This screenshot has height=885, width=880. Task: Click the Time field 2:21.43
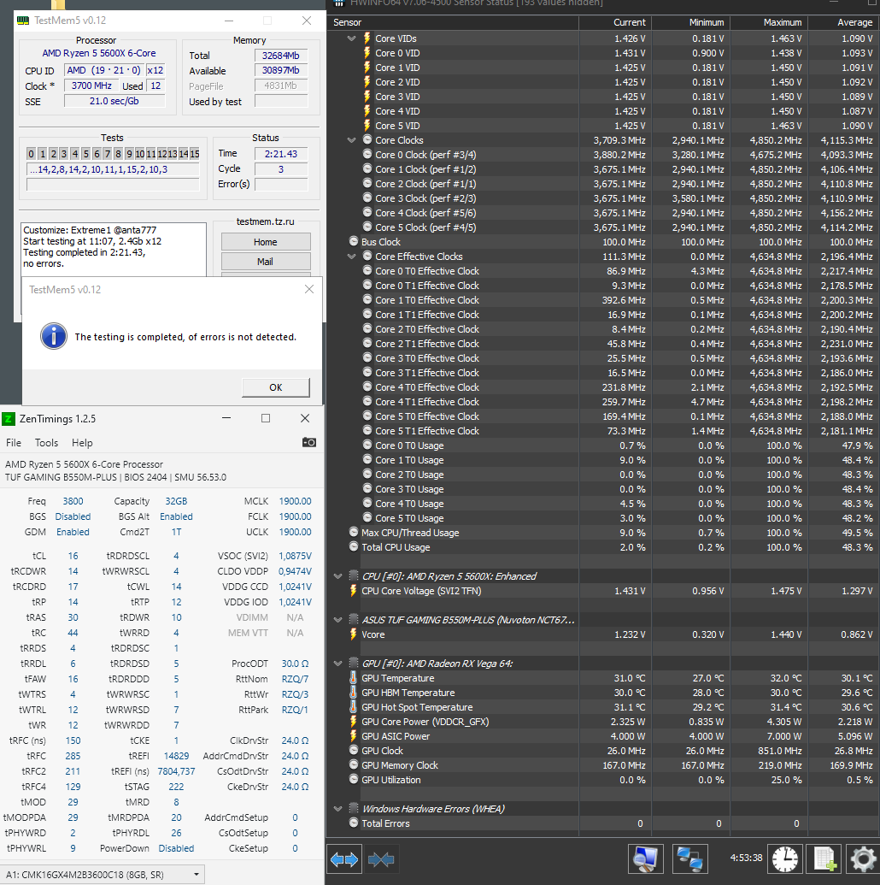click(x=281, y=154)
